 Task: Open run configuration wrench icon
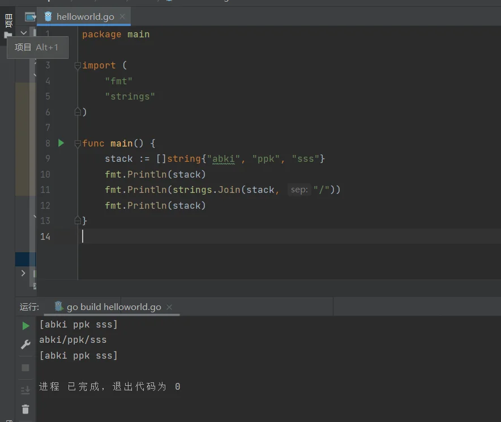[25, 345]
